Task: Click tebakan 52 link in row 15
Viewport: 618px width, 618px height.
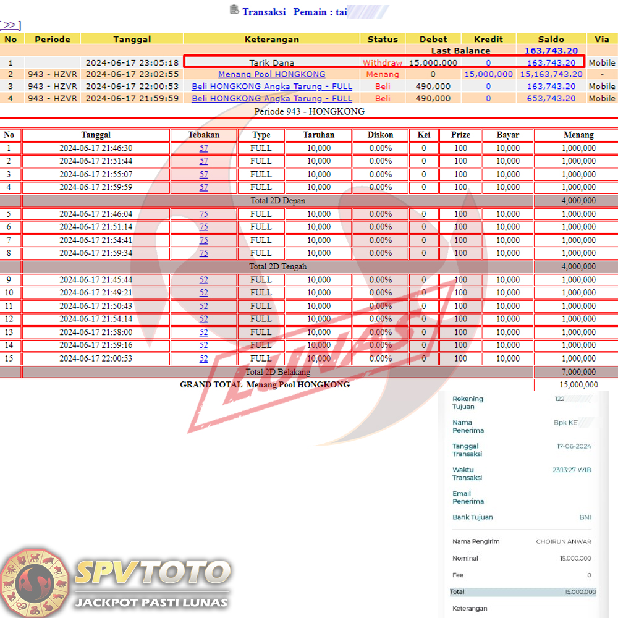Action: (203, 358)
